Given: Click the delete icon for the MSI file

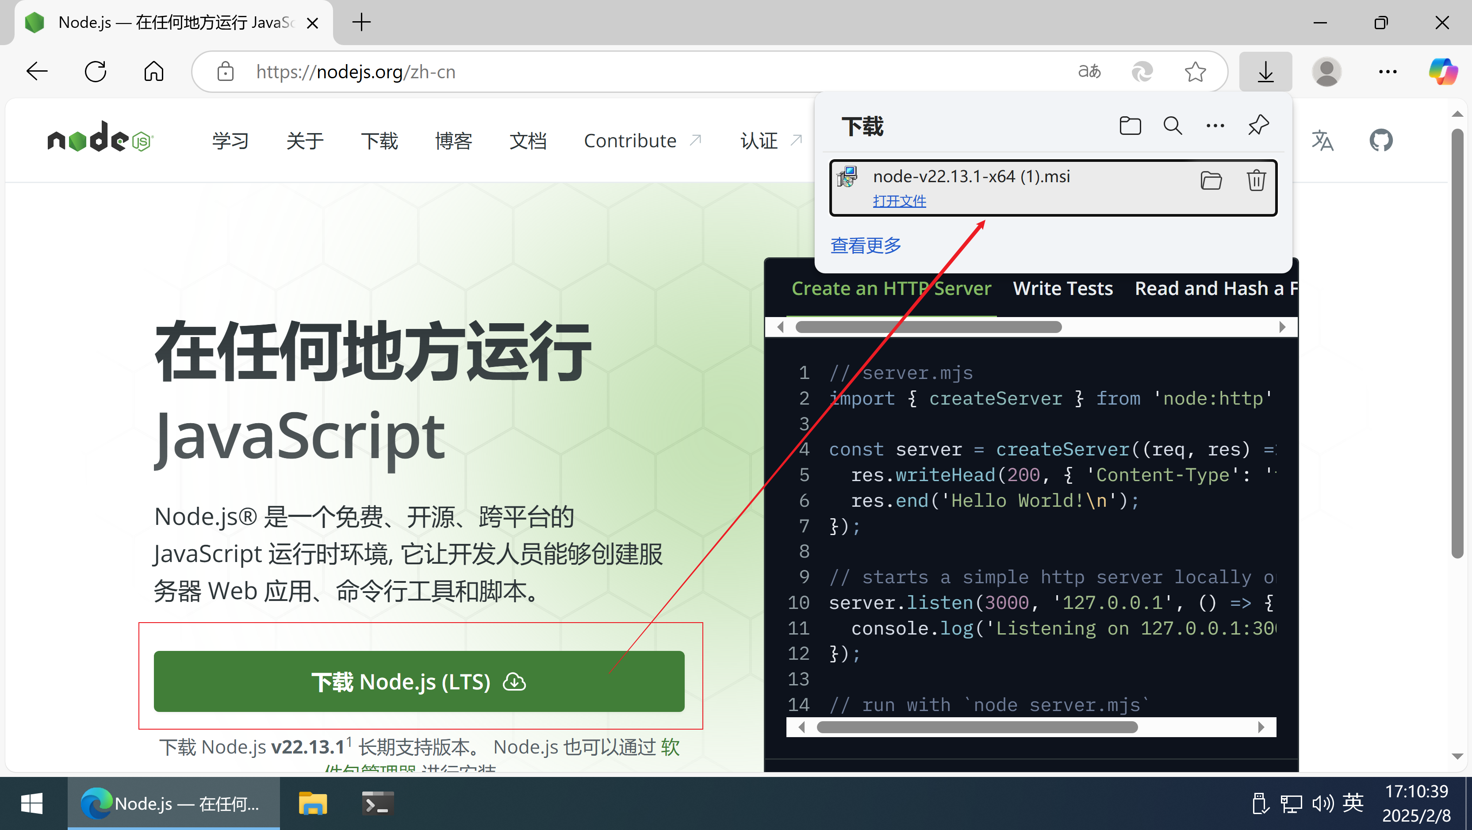Looking at the screenshot, I should tap(1257, 180).
